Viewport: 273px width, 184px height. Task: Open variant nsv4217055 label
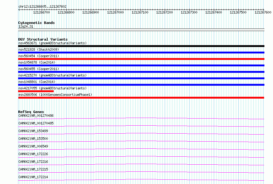[x=52, y=88]
